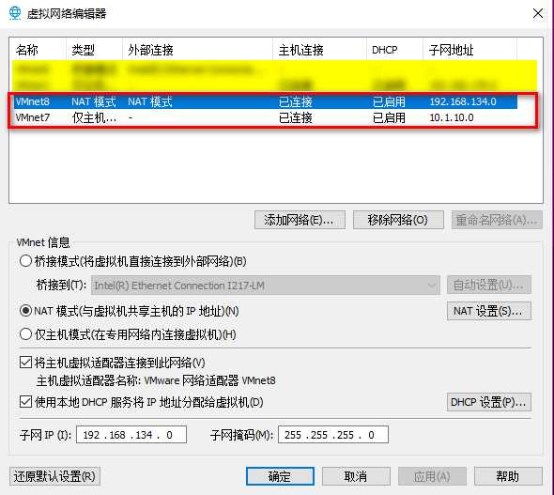The image size is (554, 495).
Task: Open DHCP 设置(P)... dialog
Action: [489, 402]
